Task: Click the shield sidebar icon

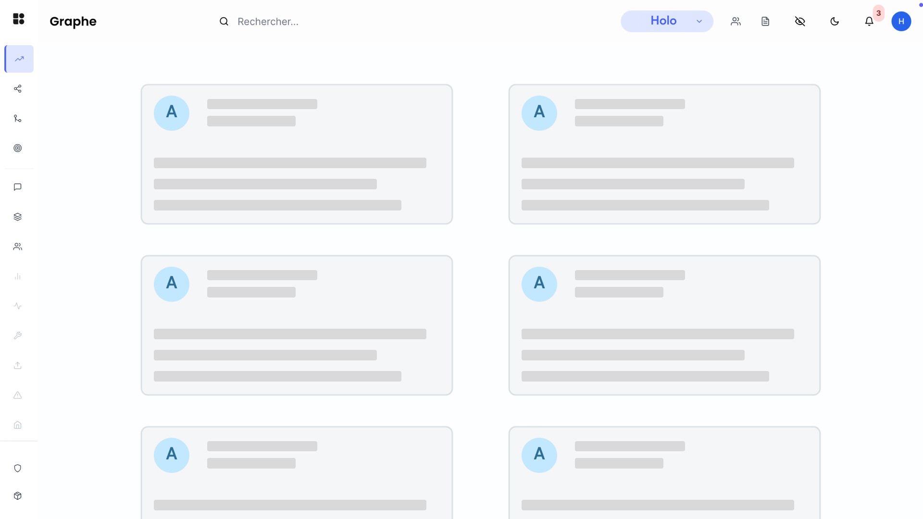Action: (18, 468)
